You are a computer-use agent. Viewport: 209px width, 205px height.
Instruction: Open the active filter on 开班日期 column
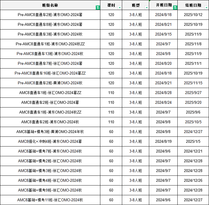coord(175,7)
